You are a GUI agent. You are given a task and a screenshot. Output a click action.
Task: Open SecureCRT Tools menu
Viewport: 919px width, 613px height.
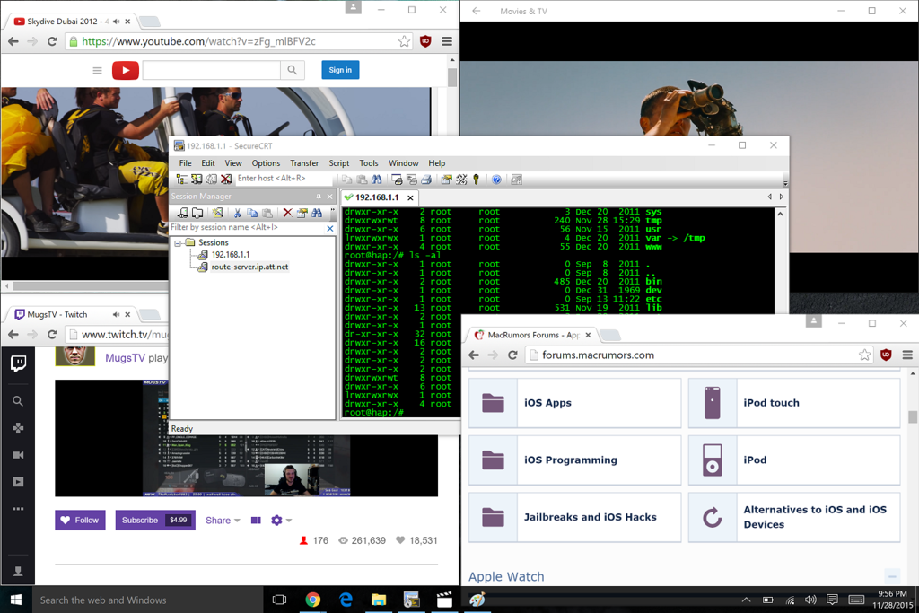click(x=369, y=163)
